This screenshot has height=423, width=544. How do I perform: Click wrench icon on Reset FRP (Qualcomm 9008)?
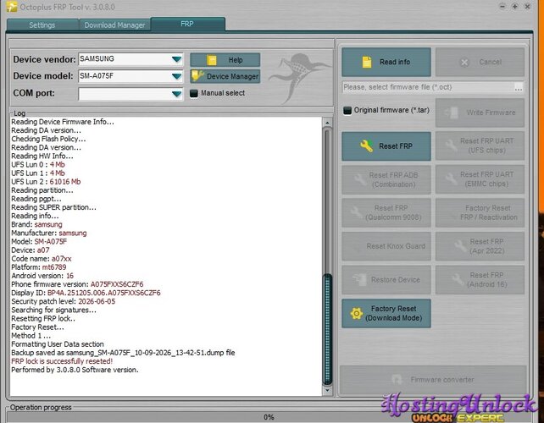pyautogui.click(x=356, y=212)
